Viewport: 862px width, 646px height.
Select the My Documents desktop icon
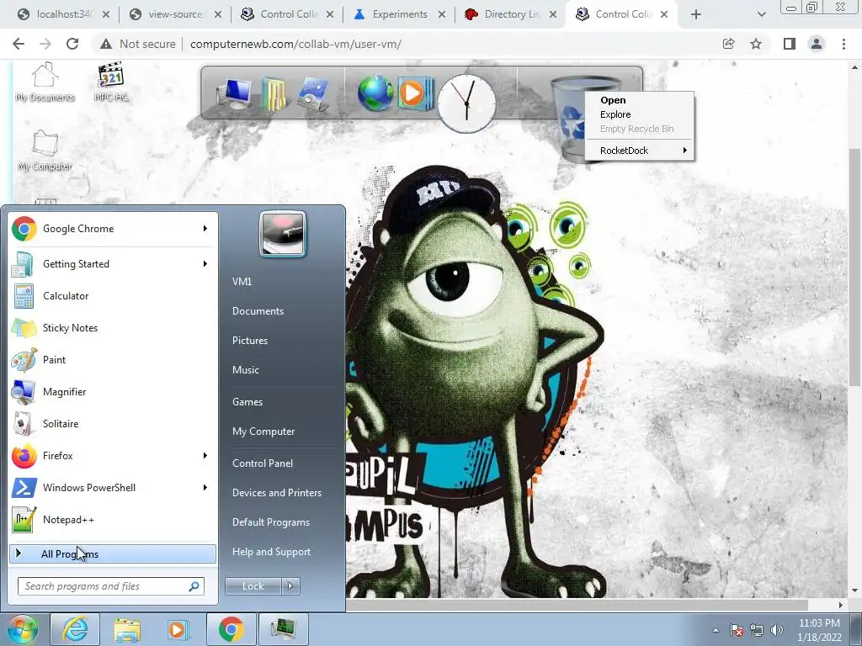[x=45, y=82]
